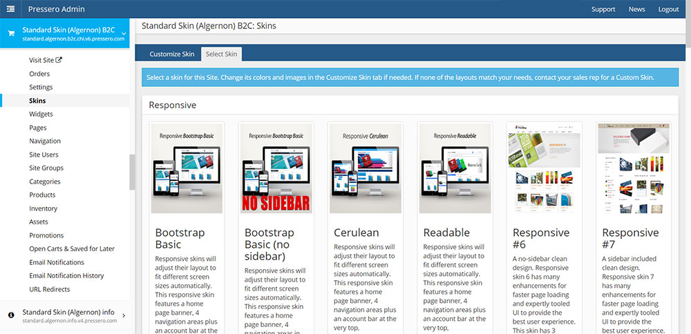Click the shopping cart site icon
The width and height of the screenshot is (691, 334).
click(12, 33)
